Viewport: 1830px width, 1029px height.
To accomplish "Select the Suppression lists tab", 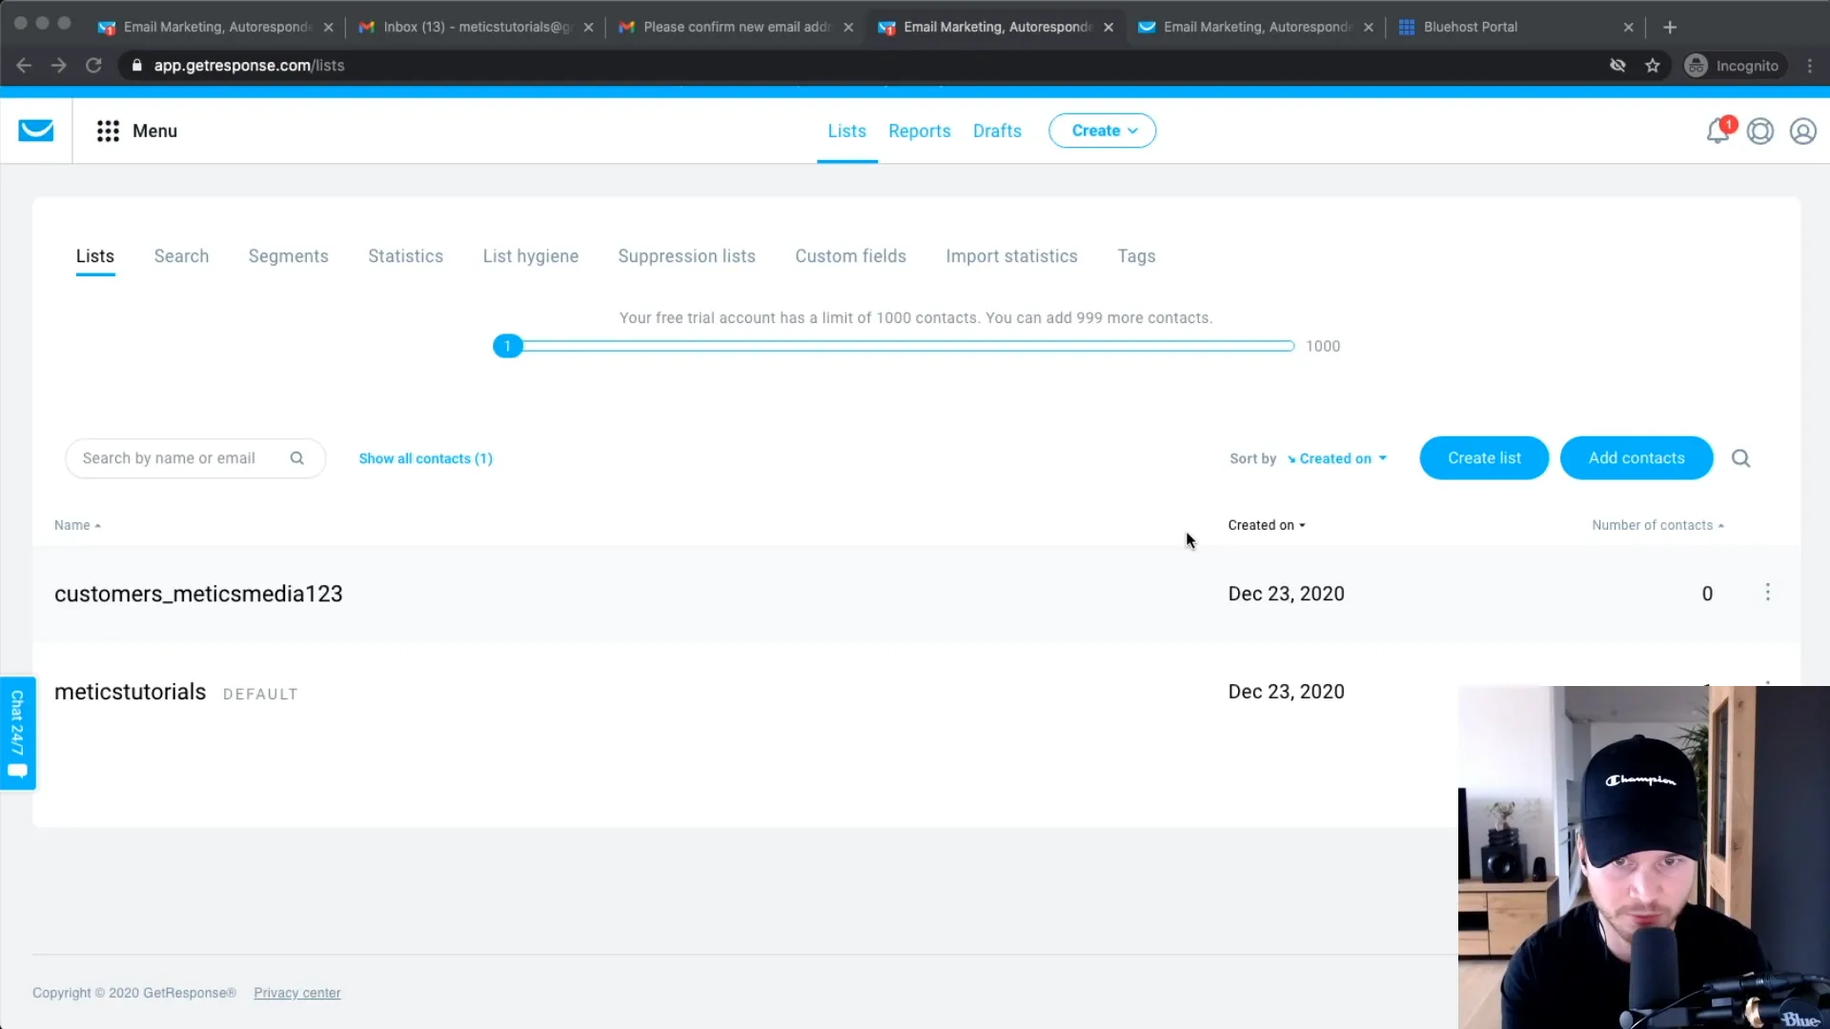I will (686, 256).
